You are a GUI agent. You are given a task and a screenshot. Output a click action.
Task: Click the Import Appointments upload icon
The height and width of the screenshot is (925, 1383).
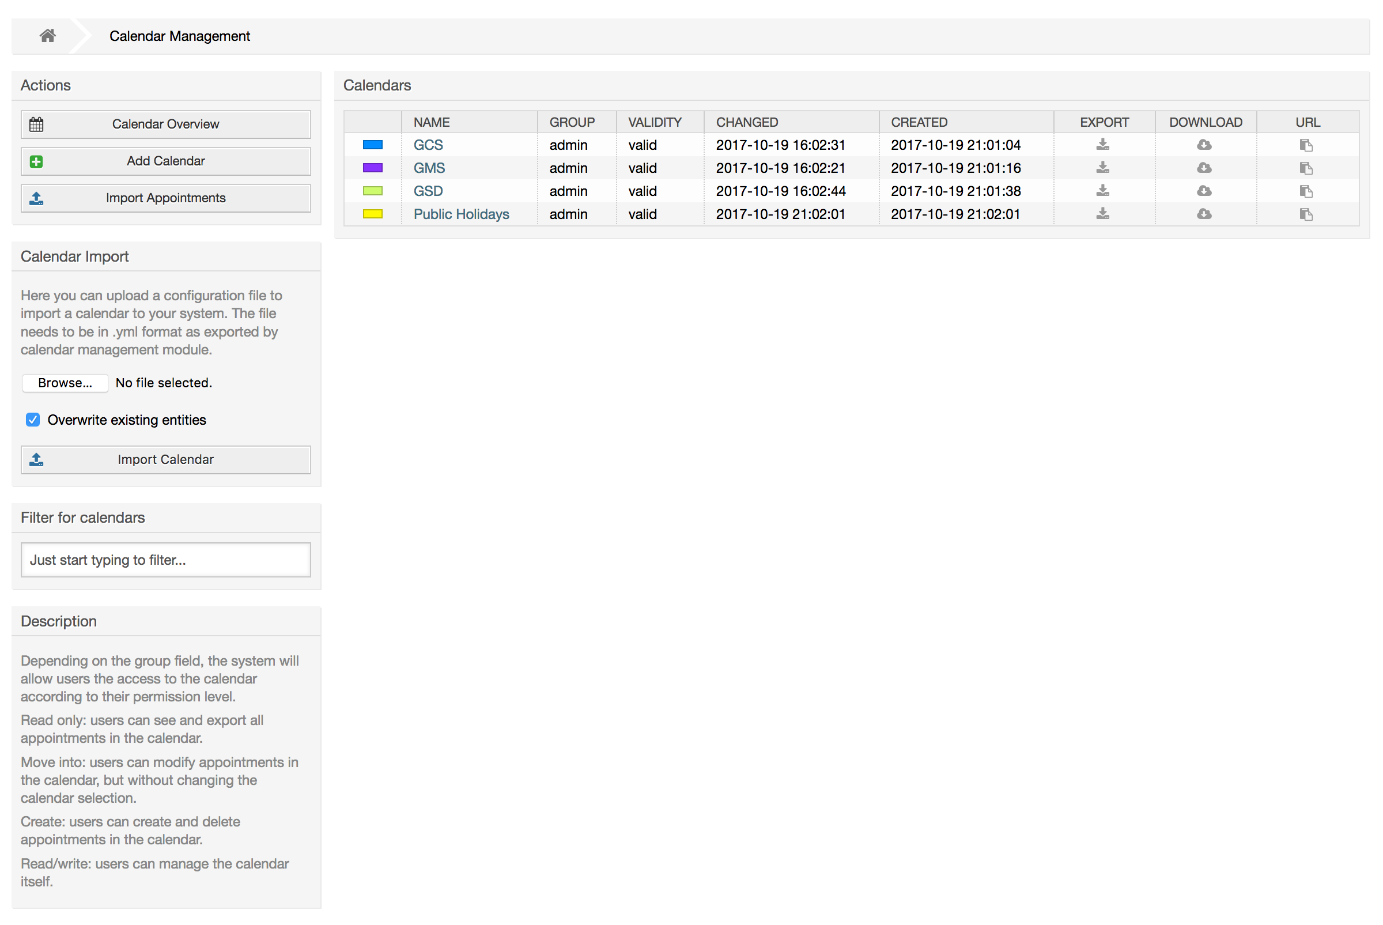coord(37,197)
